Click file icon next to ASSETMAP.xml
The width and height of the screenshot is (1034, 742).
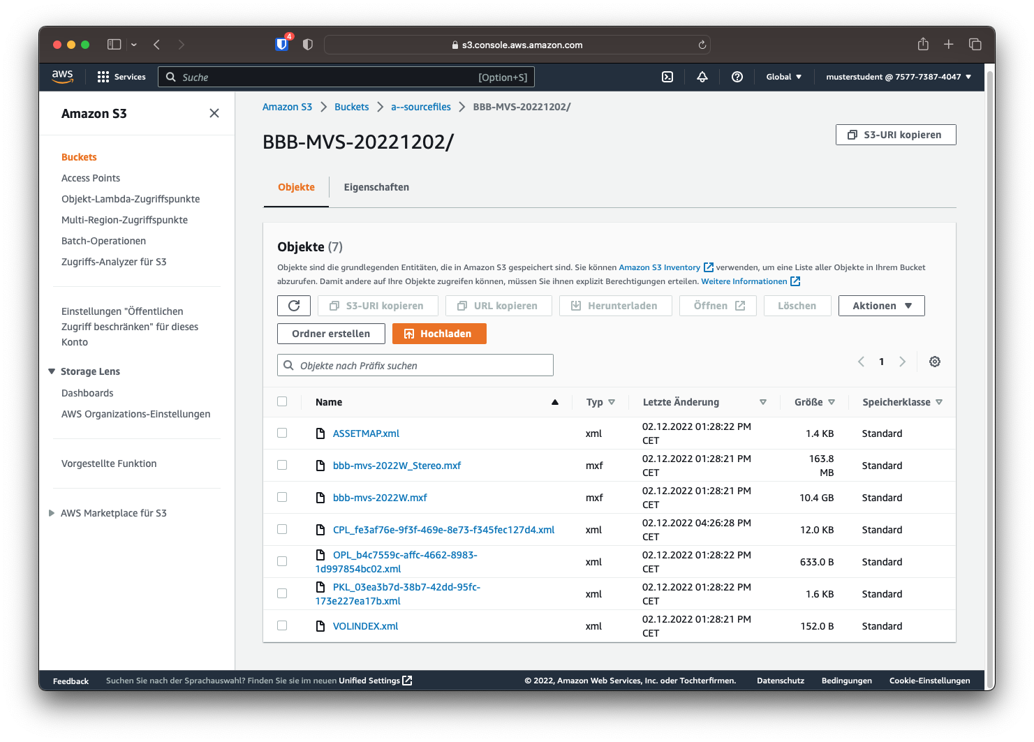tap(320, 433)
